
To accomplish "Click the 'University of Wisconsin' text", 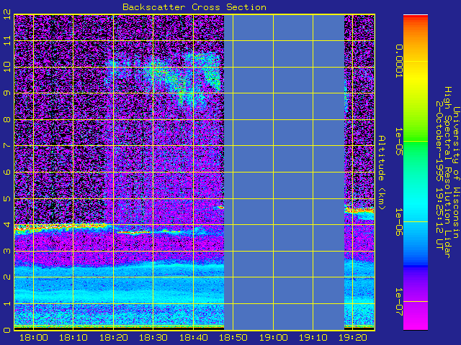I will click(x=456, y=172).
